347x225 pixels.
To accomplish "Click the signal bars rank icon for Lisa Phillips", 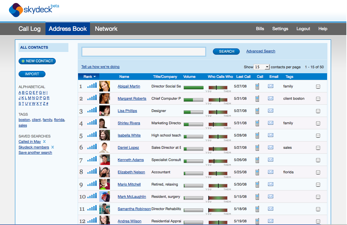I will [x=92, y=111].
